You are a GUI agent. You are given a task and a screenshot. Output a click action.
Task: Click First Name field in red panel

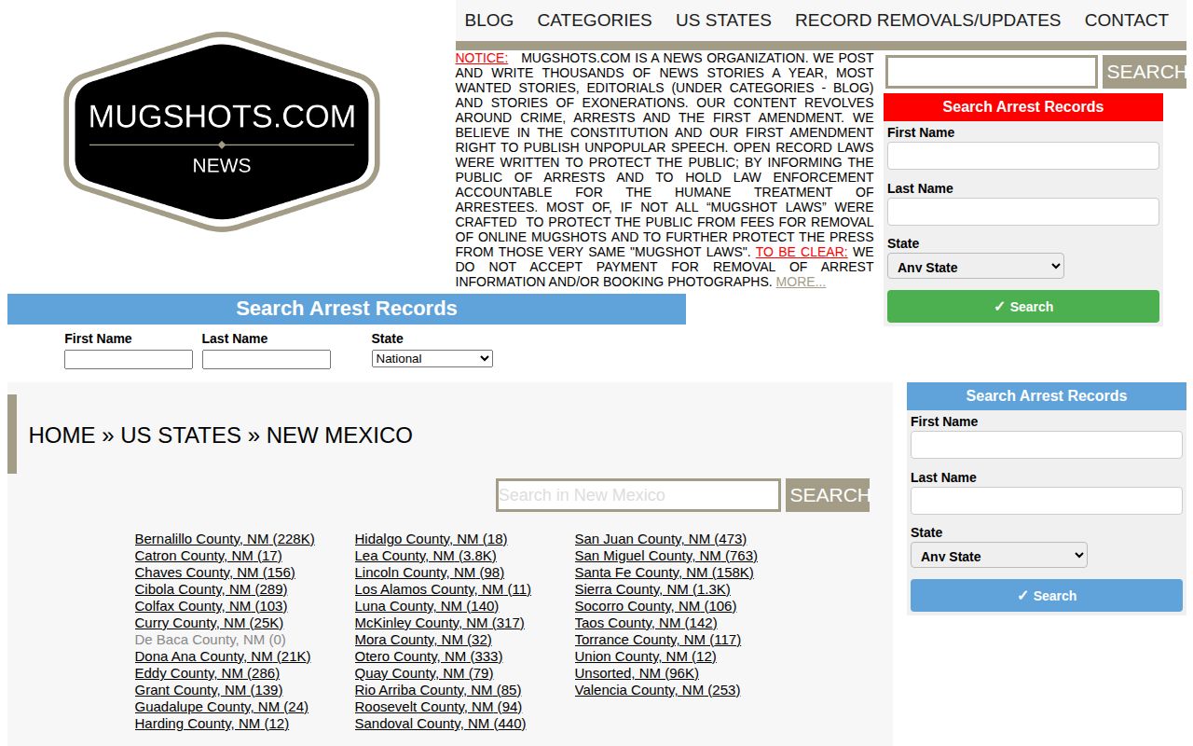[1022, 156]
